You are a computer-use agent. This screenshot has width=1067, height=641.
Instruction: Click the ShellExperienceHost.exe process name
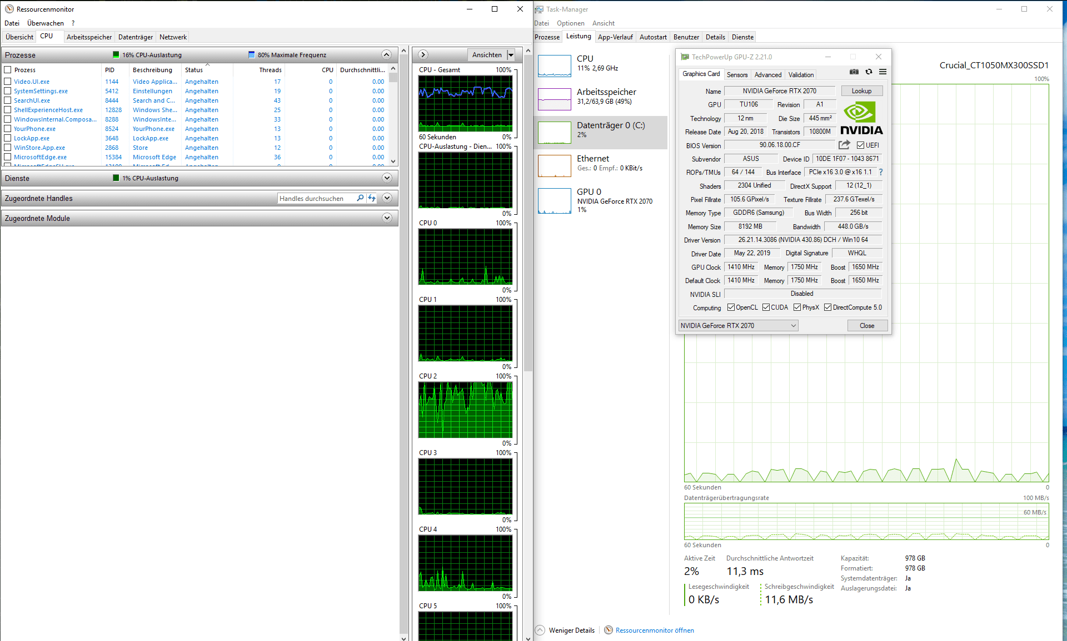(x=48, y=110)
